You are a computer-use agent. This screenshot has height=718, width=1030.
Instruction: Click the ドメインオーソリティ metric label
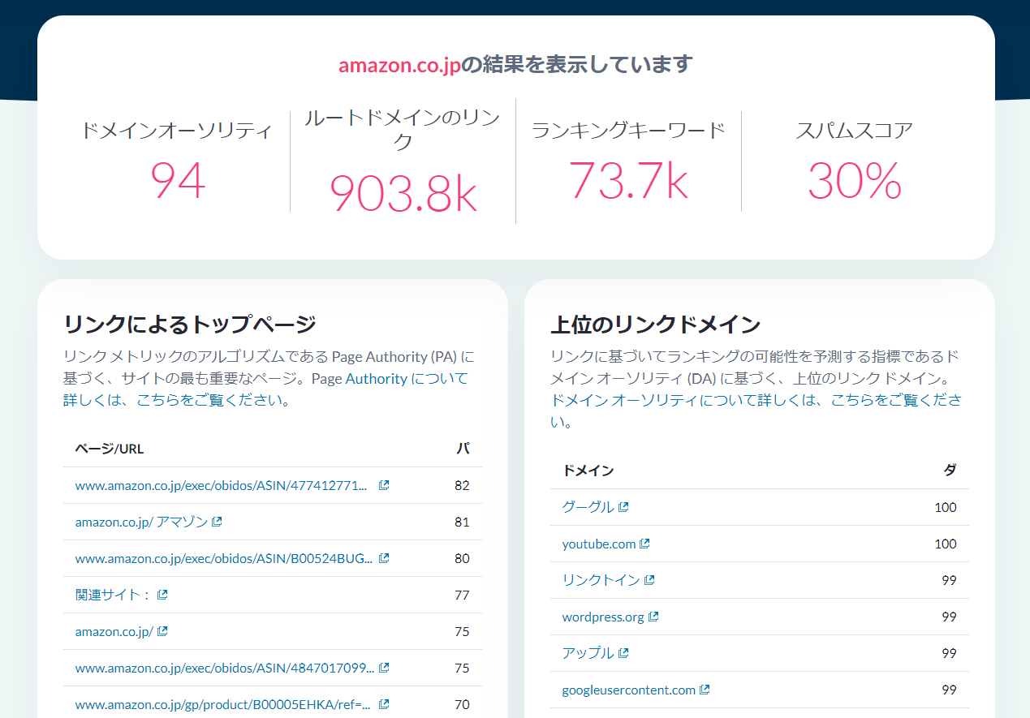point(178,131)
